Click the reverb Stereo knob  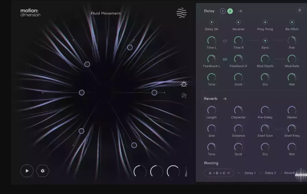click(292, 110)
